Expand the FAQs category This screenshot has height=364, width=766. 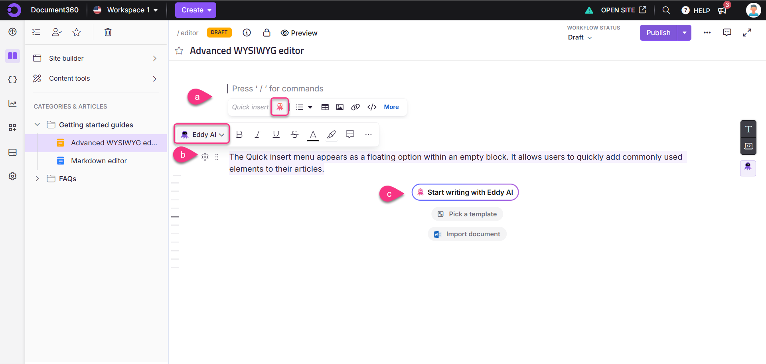tap(37, 178)
